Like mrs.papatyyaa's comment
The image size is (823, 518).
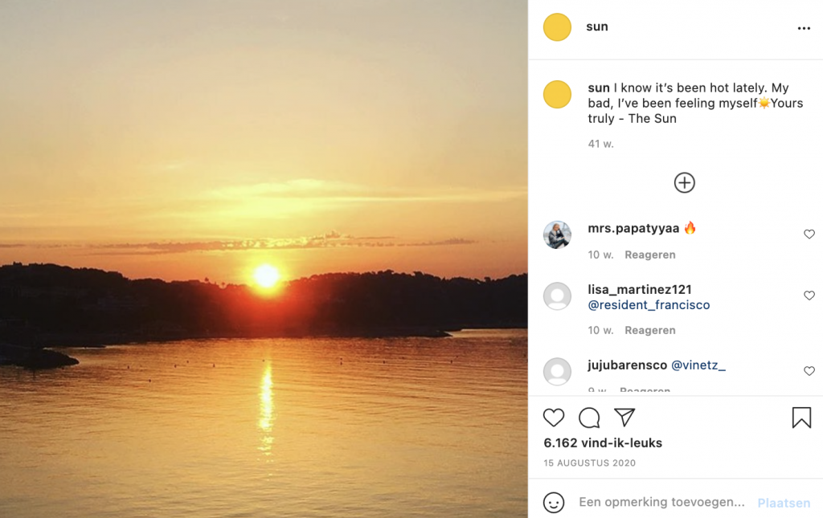click(x=809, y=235)
